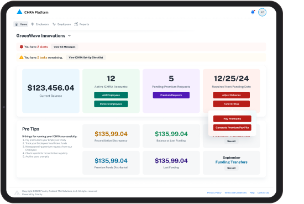Screen dimensions: 304x204
Task: Open the notification bell icon
Action: tap(253, 12)
